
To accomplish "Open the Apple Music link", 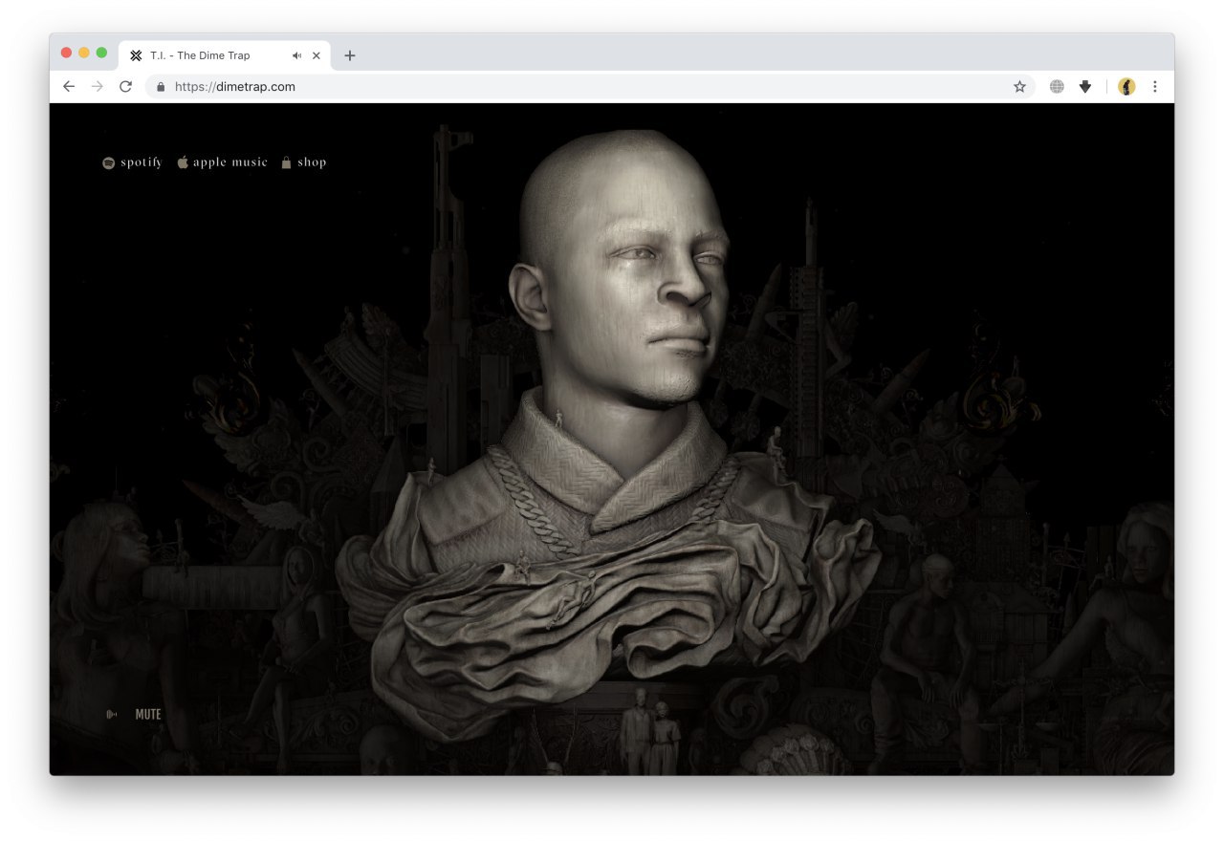I will (222, 162).
